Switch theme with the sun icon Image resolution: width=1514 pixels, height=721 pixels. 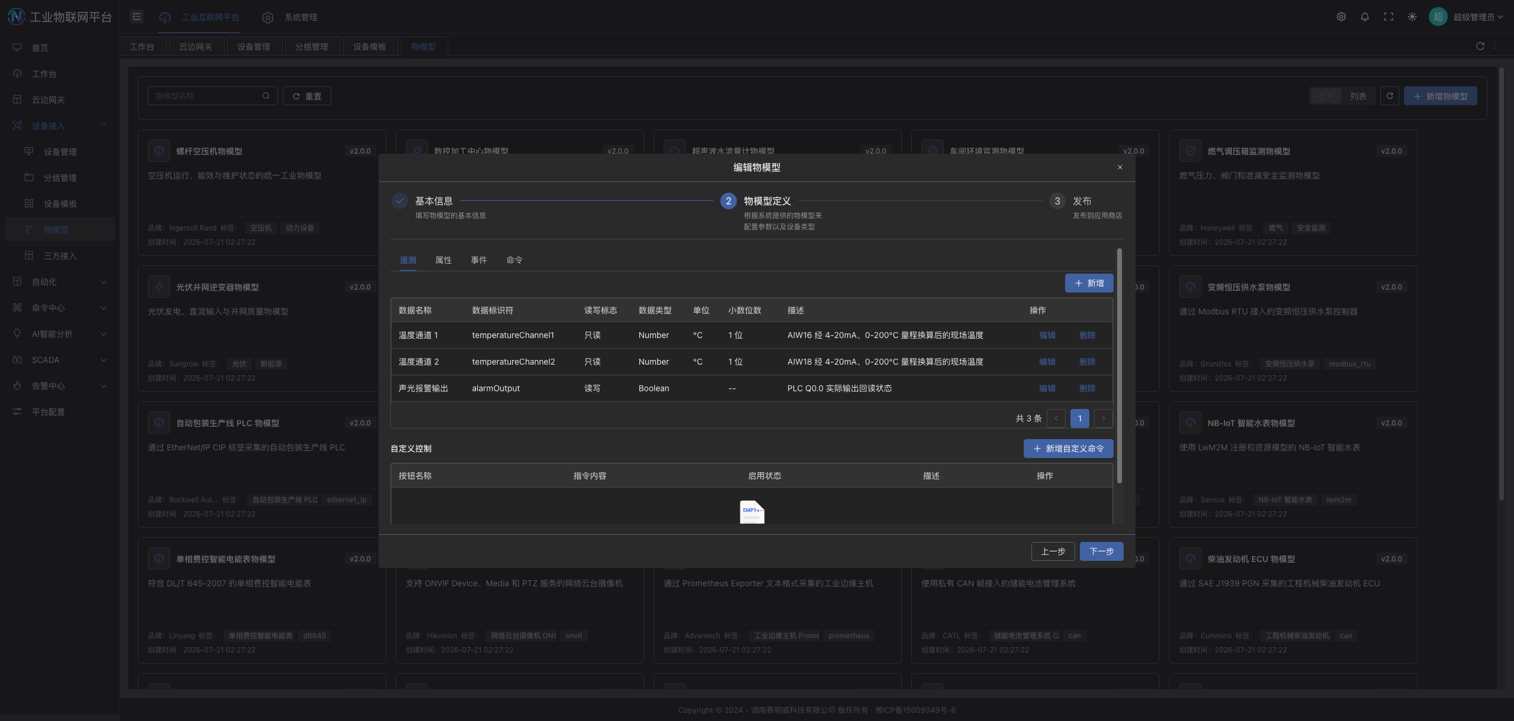1412,17
